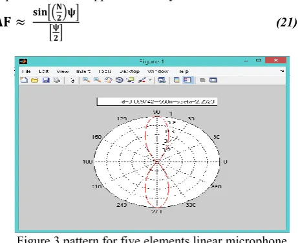Open the Desktop menu
Viewport: 298px width, 243px height.
tap(130, 71)
